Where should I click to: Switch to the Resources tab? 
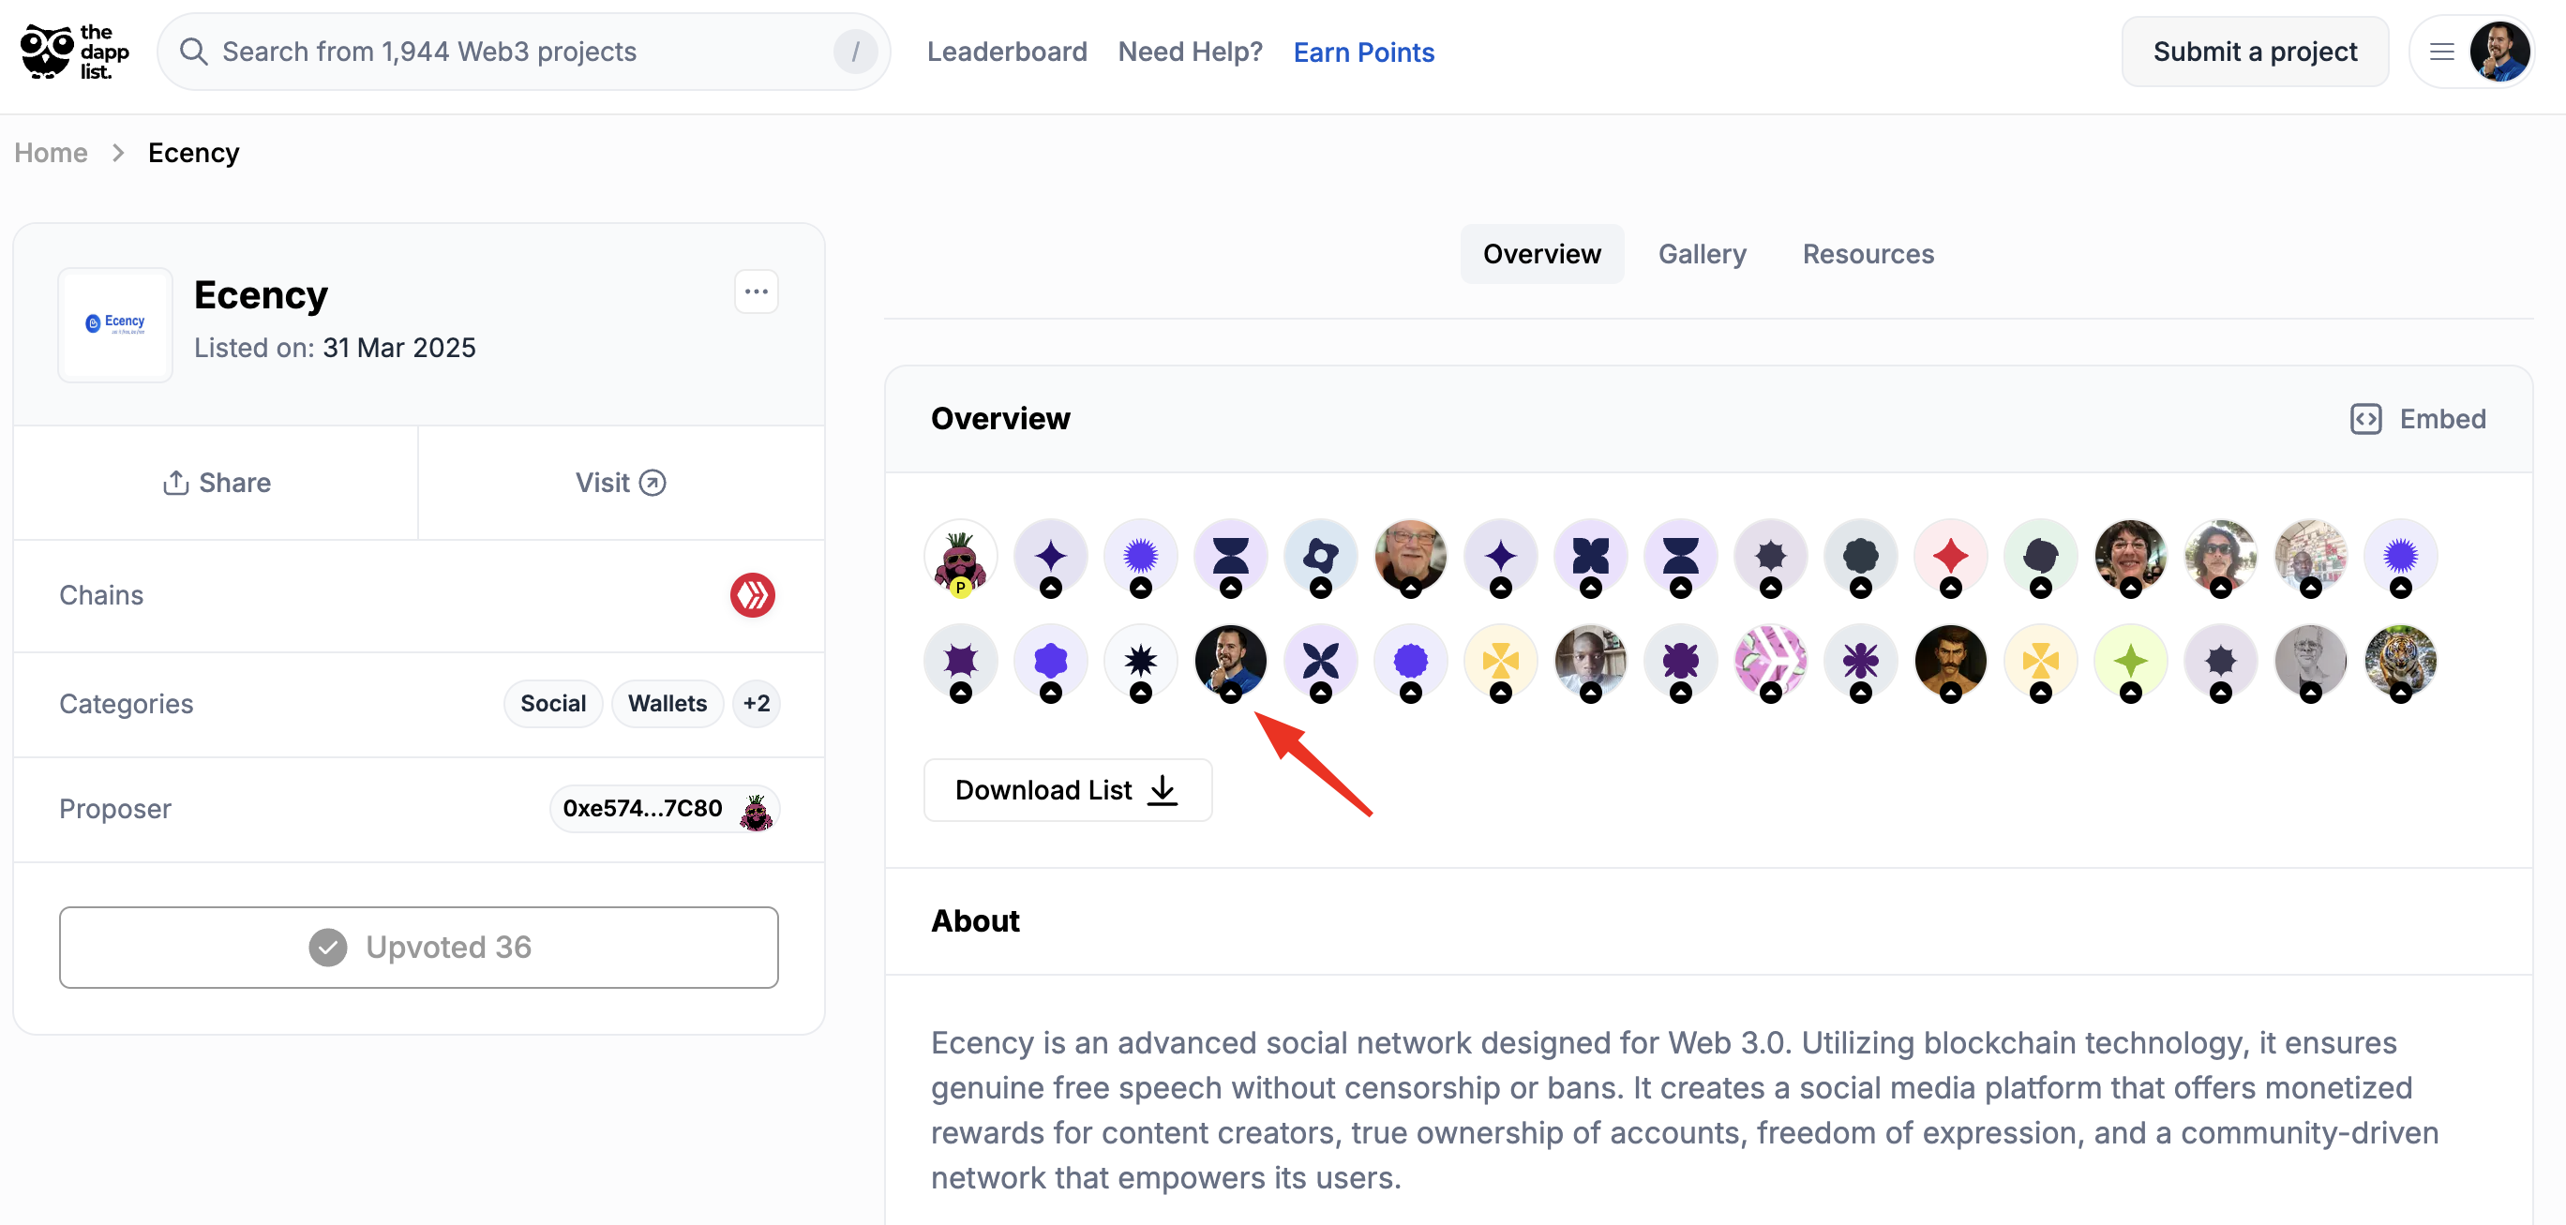point(1868,254)
